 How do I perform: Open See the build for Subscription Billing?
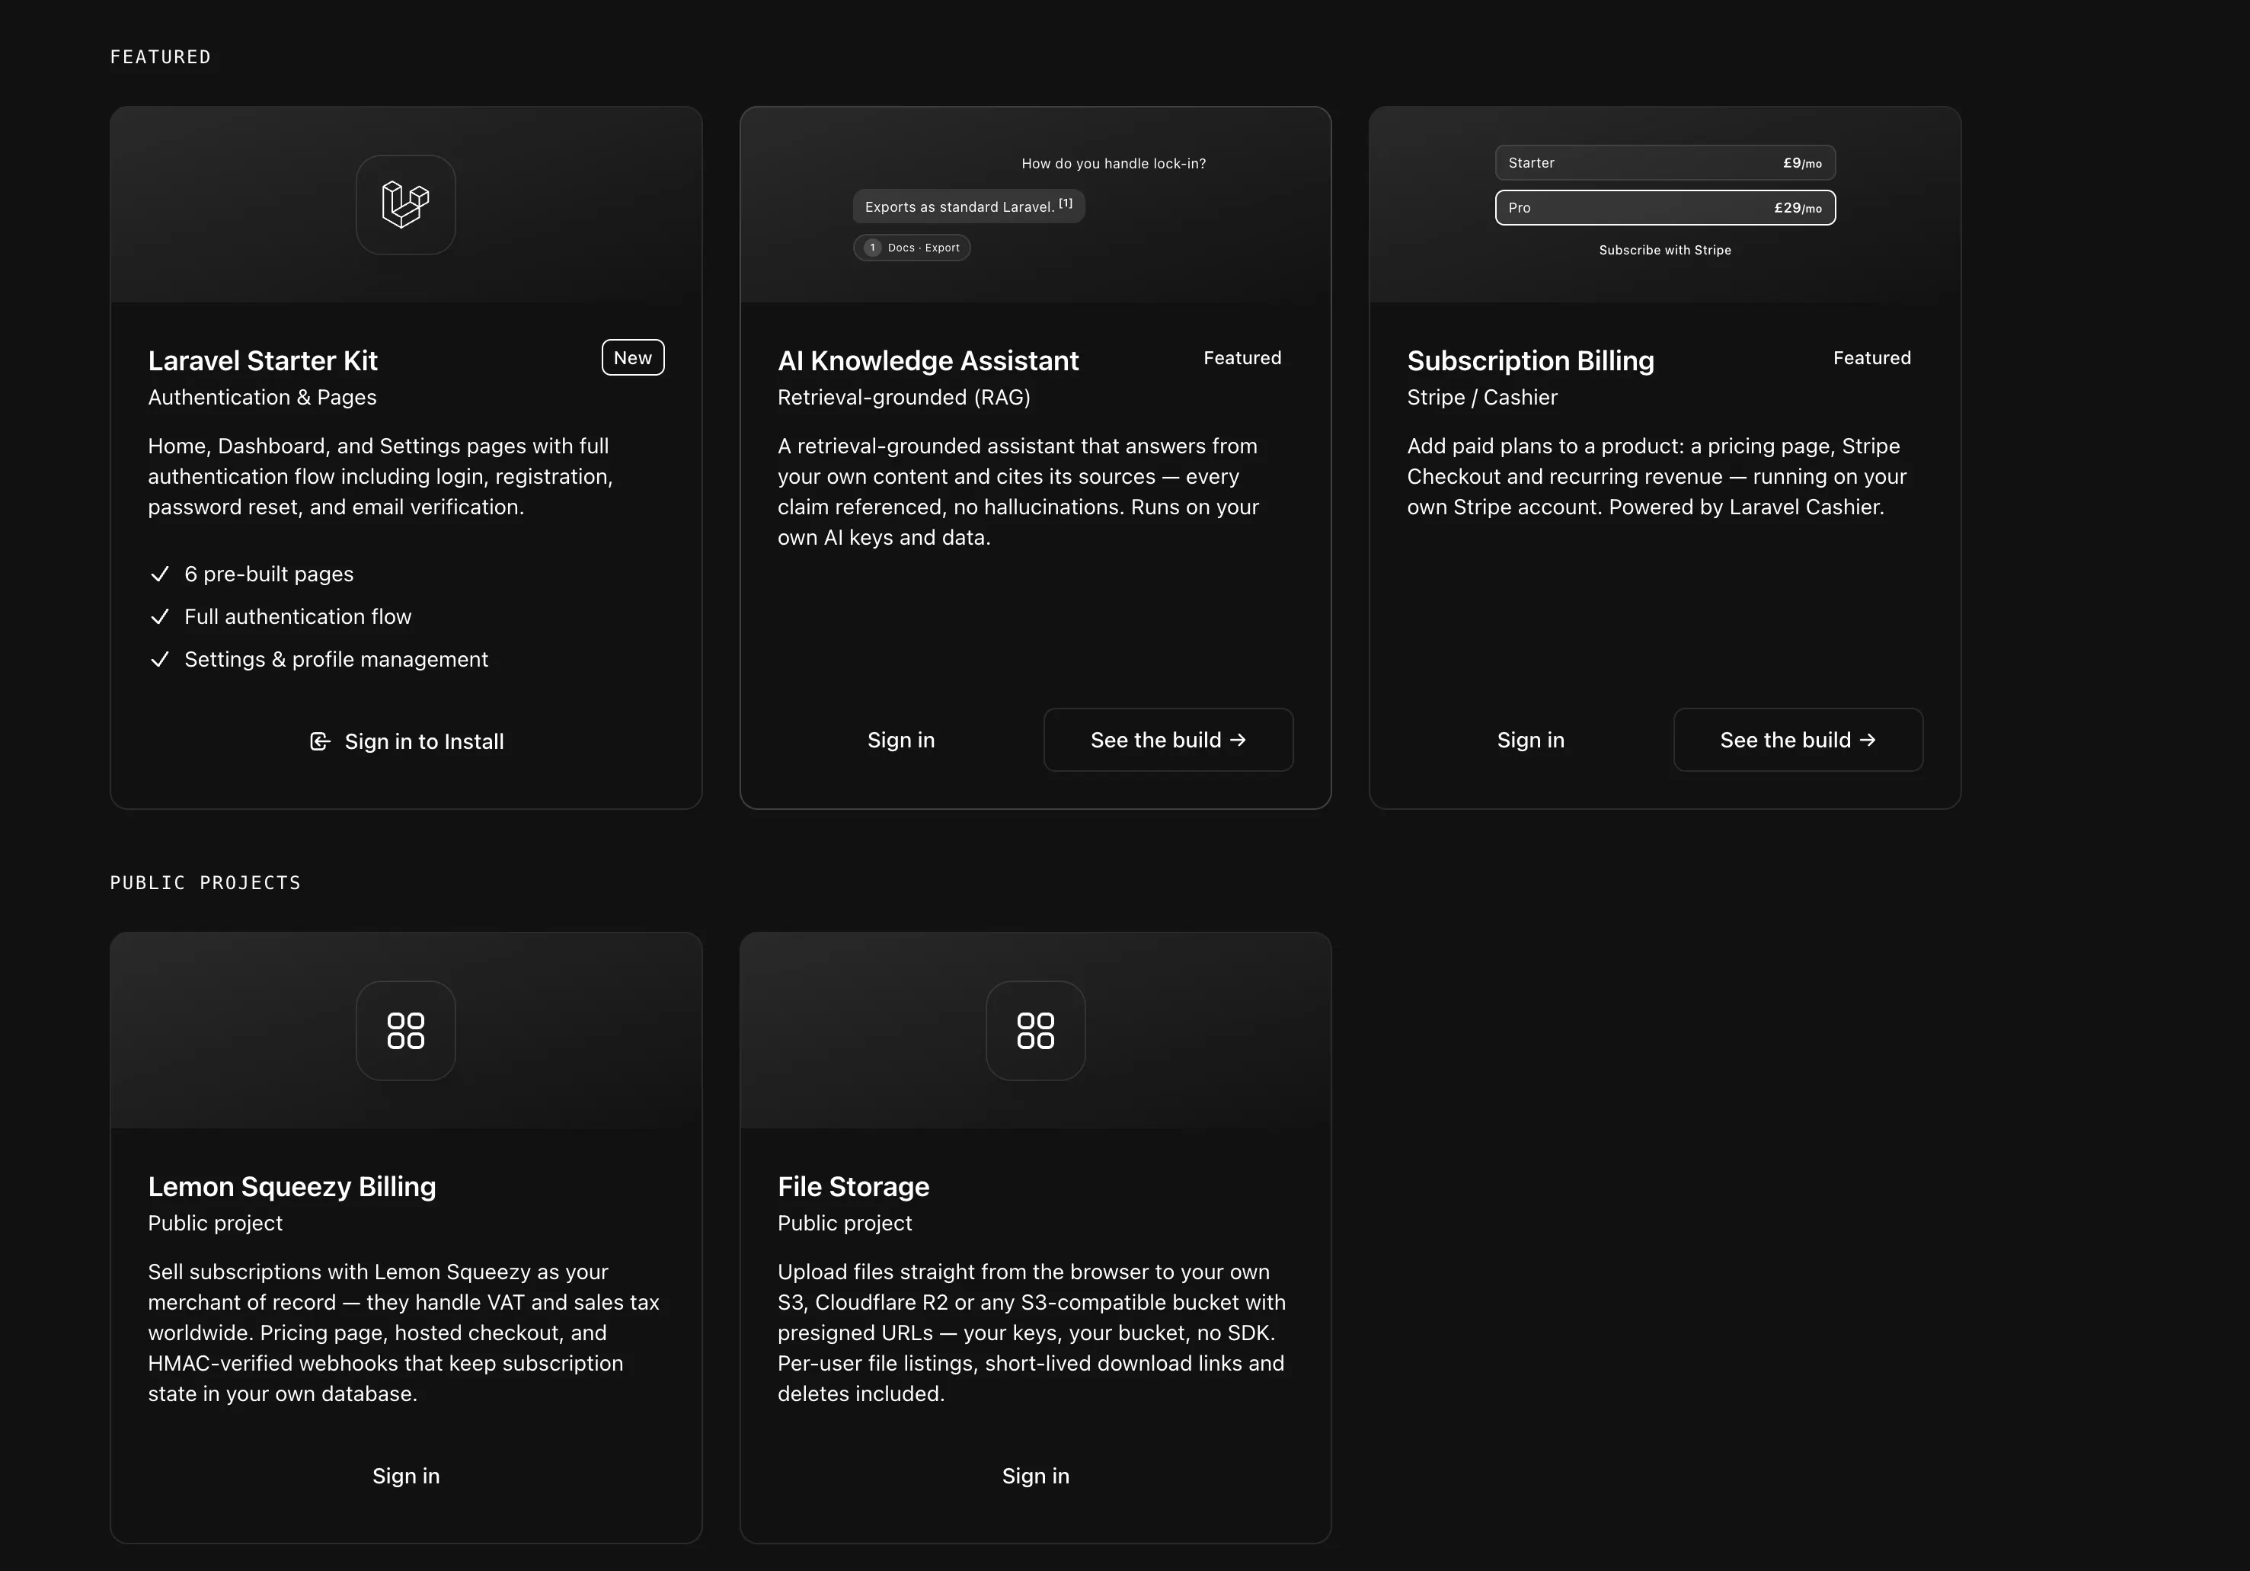pos(1798,740)
